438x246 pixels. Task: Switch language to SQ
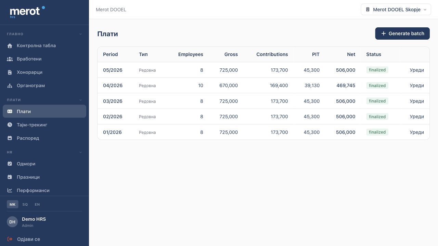point(25,204)
